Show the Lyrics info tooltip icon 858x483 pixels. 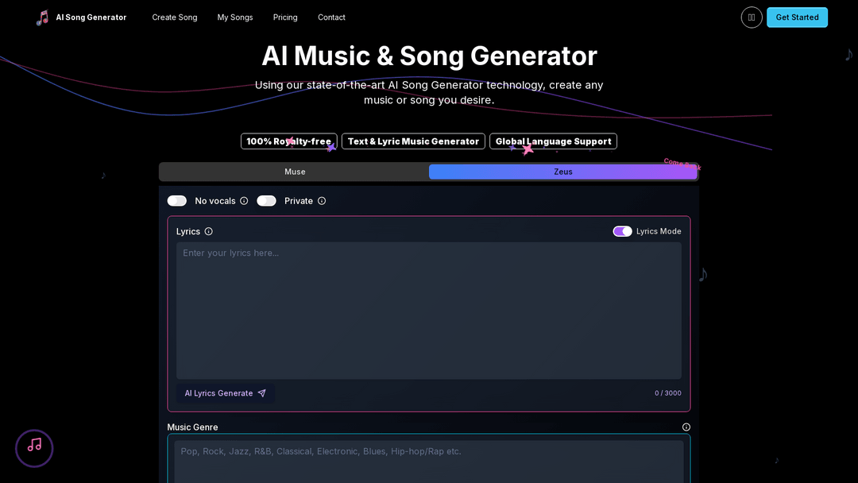coord(209,232)
